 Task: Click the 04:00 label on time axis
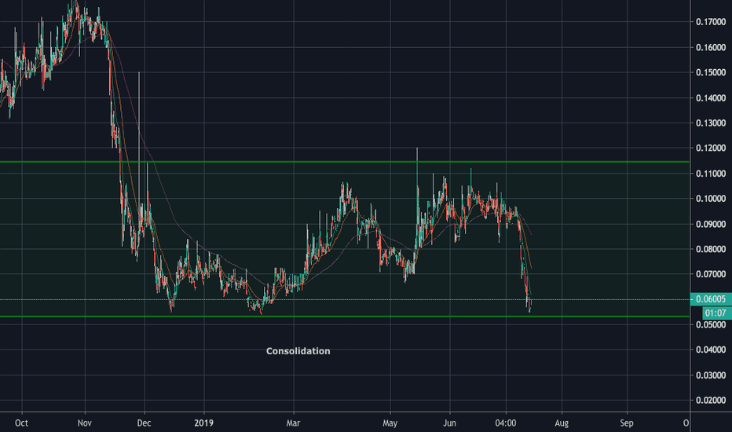(506, 423)
